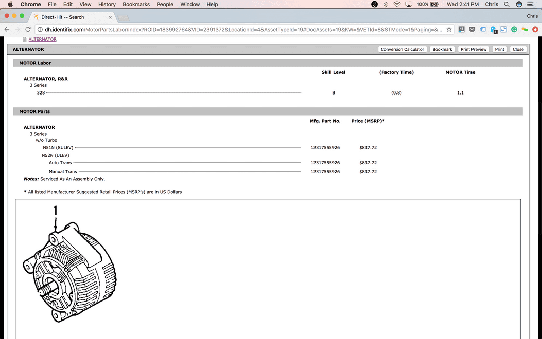Image resolution: width=542 pixels, height=339 pixels.
Task: Open the Pocket extension icon
Action: coord(472,30)
